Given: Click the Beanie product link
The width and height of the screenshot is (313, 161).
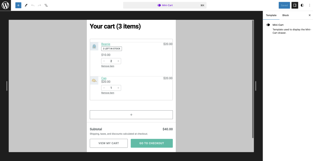Looking at the screenshot, I should click(106, 44).
